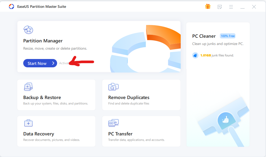Click 'Transfer data, applications, and accounts.' text
The width and height of the screenshot is (266, 157).
click(136, 140)
